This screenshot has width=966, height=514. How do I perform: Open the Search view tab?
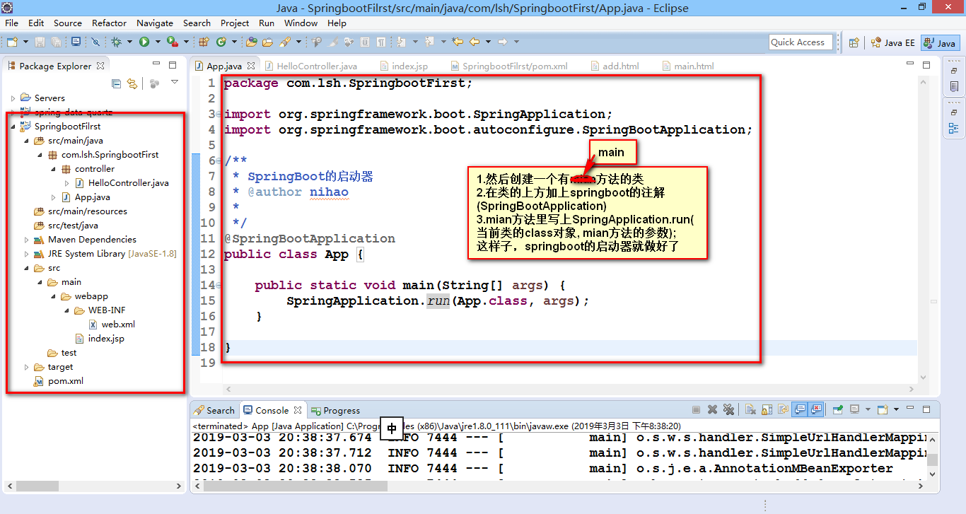pyautogui.click(x=214, y=410)
